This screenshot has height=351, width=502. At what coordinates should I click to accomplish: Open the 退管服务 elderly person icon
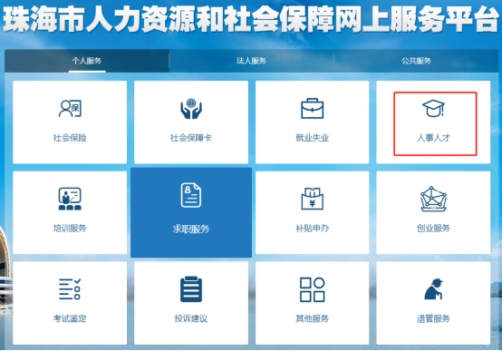click(x=433, y=289)
